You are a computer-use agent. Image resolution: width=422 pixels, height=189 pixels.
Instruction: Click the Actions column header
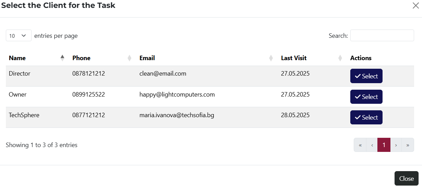click(x=361, y=58)
